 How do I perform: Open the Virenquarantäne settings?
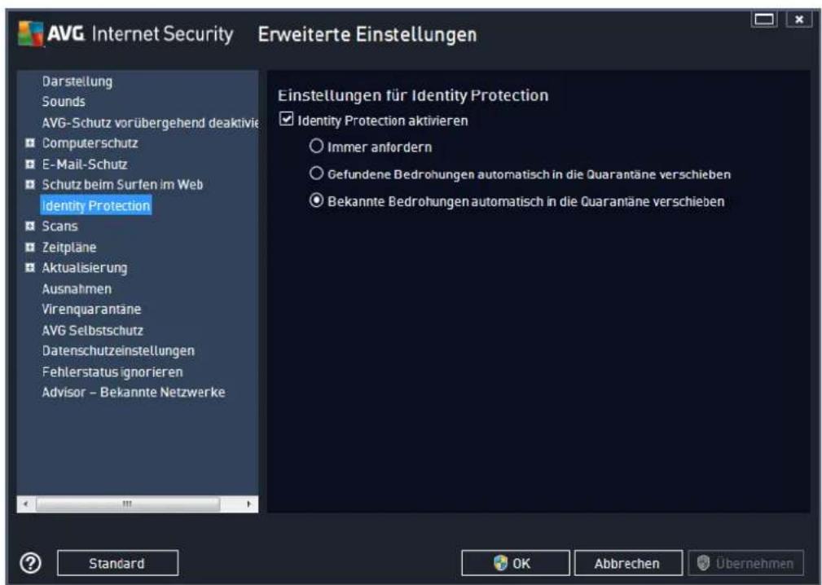pos(91,310)
